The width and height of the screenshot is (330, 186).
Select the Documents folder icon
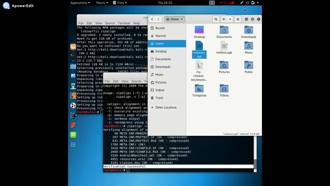pyautogui.click(x=224, y=32)
